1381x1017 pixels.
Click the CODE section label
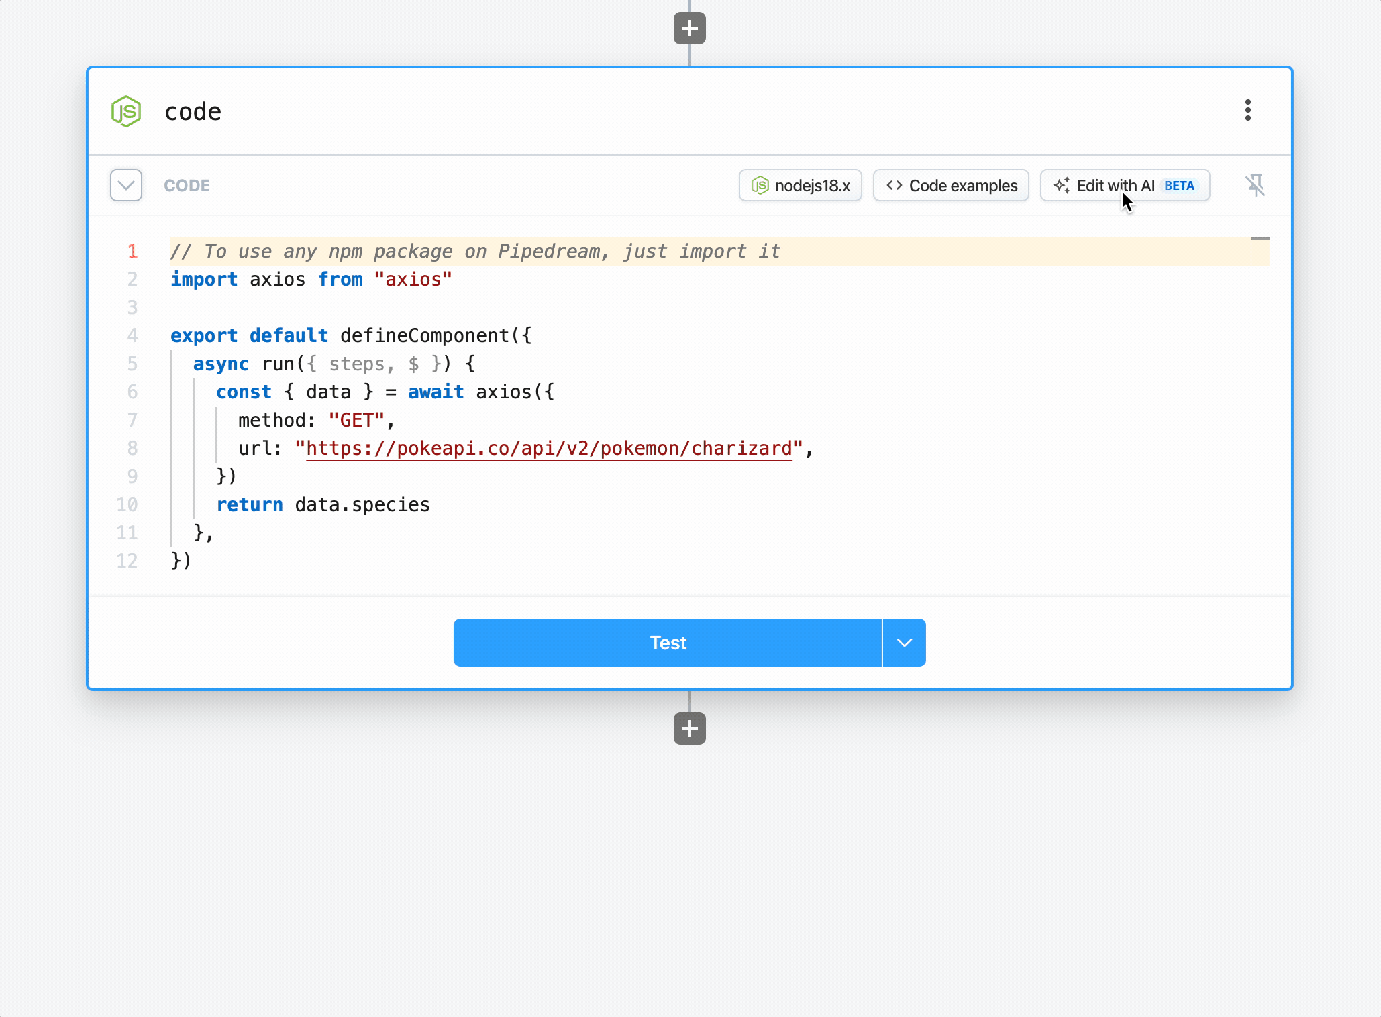click(x=187, y=186)
